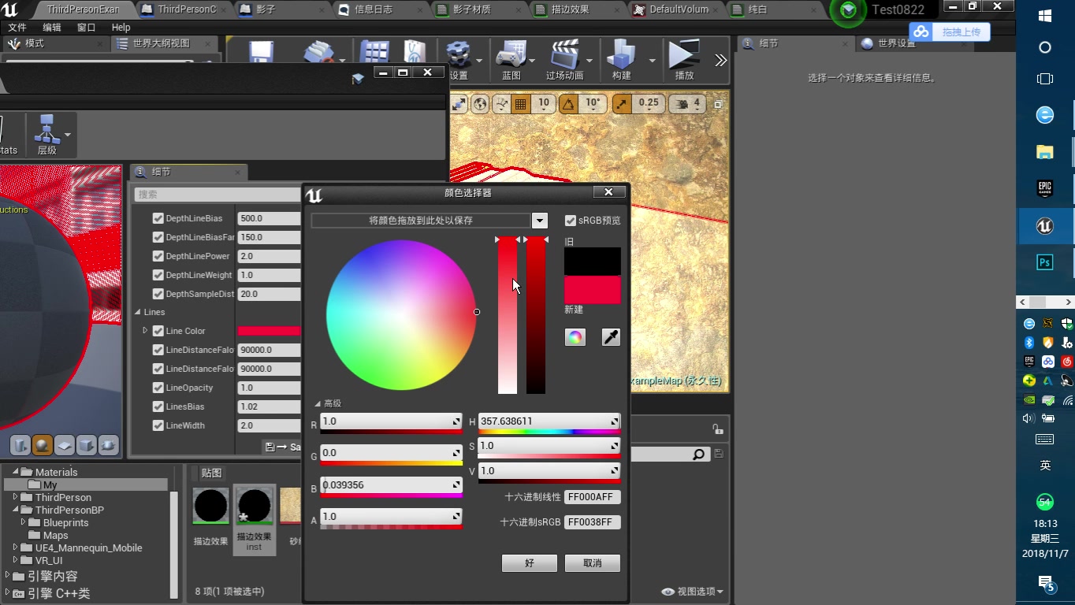Switch to the World Settings tab
1075x605 pixels.
[x=897, y=43]
